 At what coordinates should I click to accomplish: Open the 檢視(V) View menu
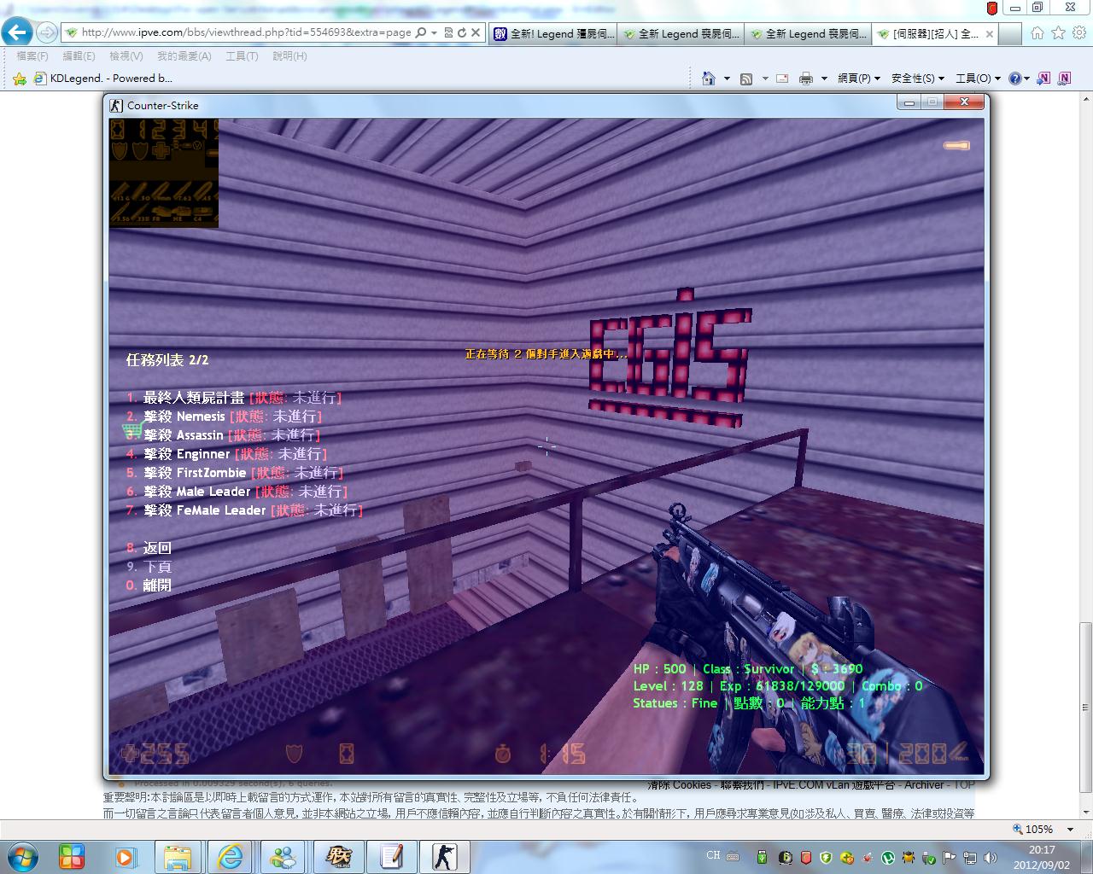click(x=126, y=56)
